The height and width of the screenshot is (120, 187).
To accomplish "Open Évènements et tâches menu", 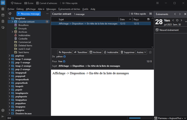I will click(69, 9).
